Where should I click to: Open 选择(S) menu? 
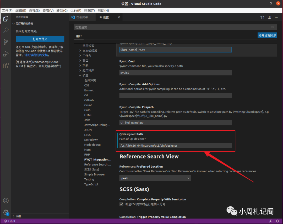(34, 10)
